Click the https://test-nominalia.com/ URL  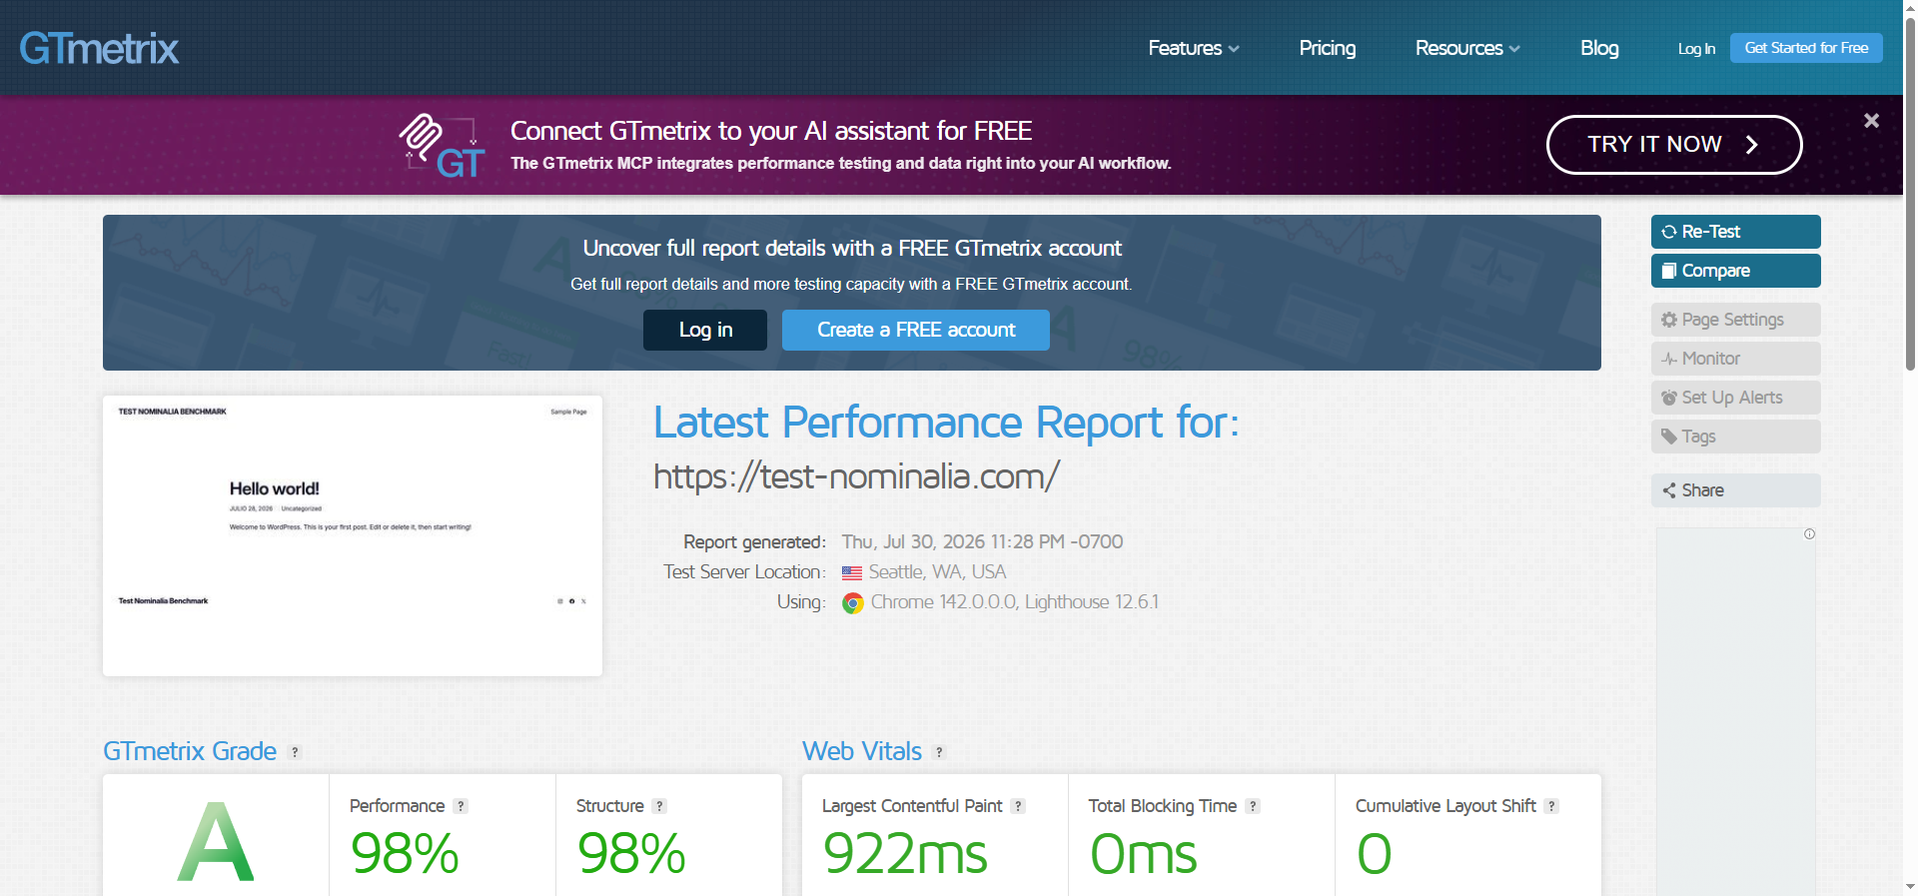tap(856, 477)
